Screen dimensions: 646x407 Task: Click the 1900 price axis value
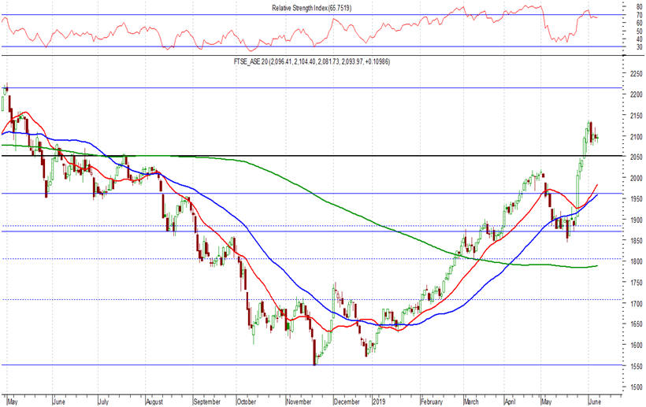[636, 220]
